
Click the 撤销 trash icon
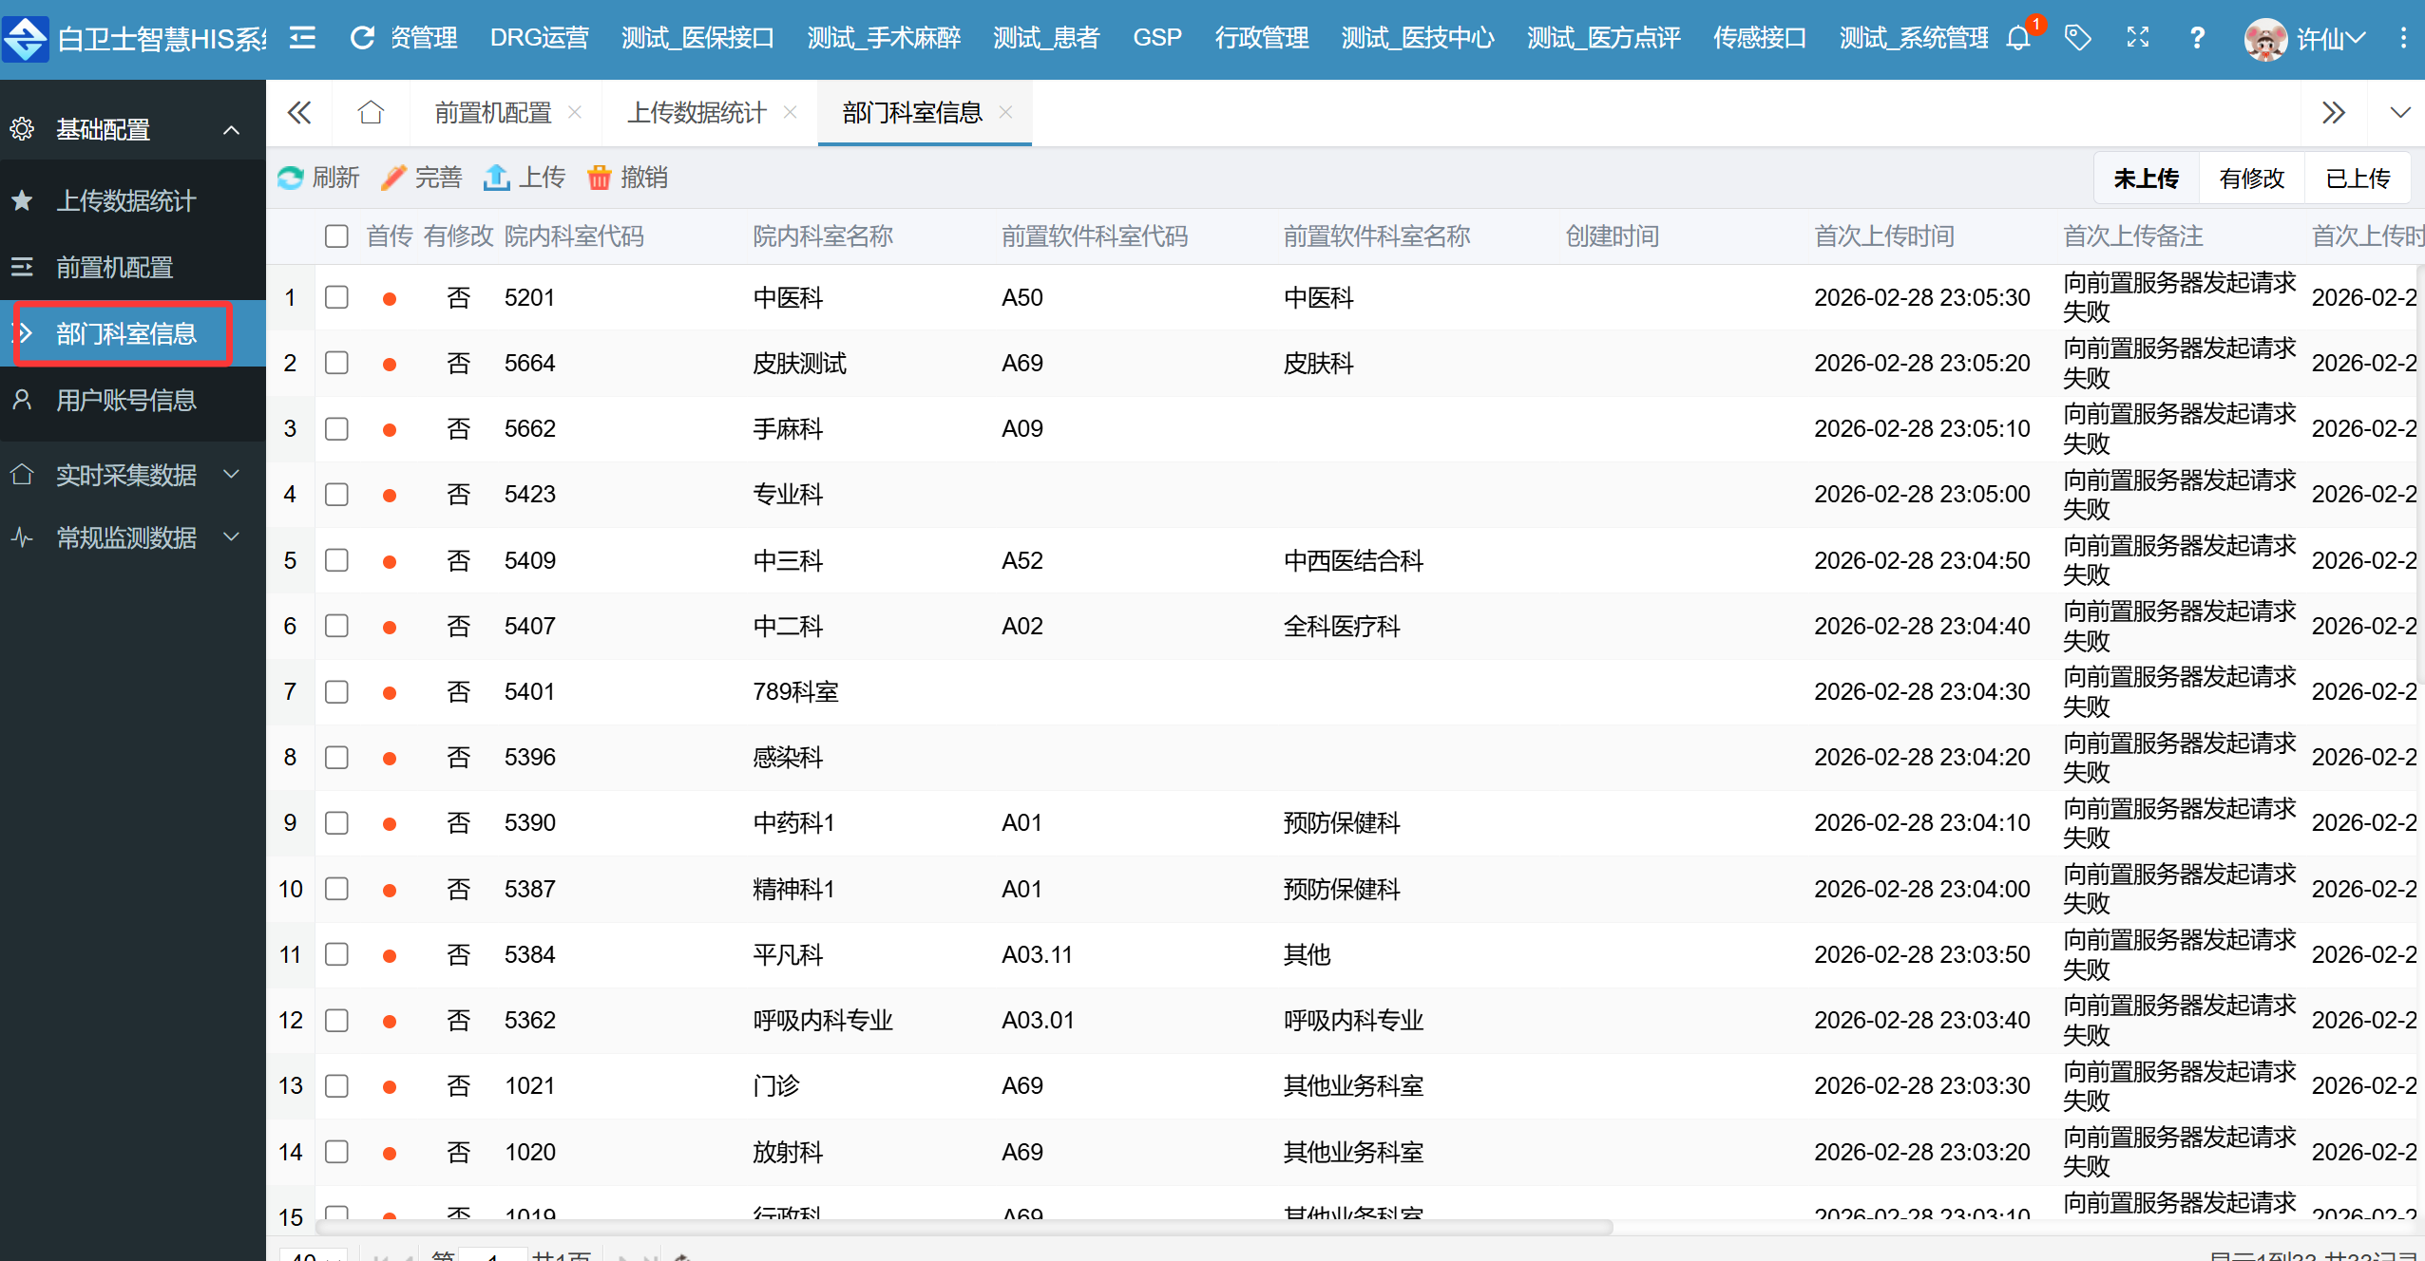click(x=599, y=178)
